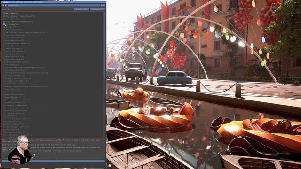Image resolution: width=301 pixels, height=169 pixels.
Task: Disable the AdaptiveSharpen effect checkbox
Action: 4,16
